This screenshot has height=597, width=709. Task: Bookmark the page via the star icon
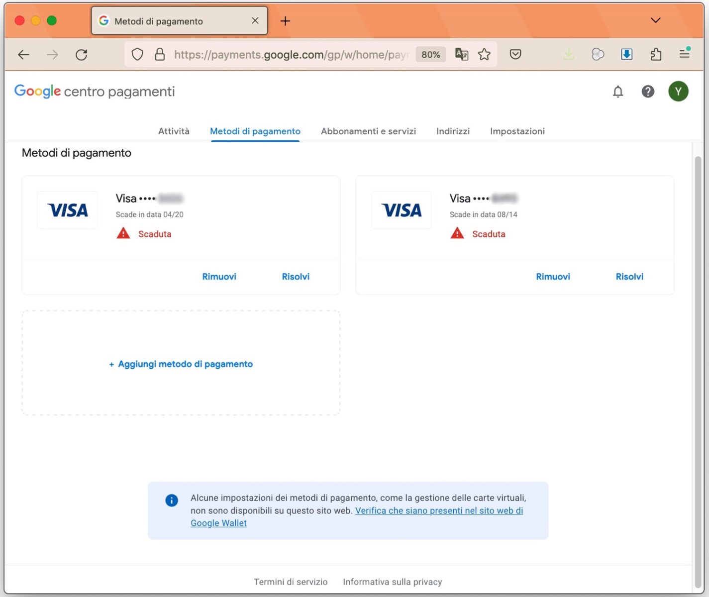click(x=484, y=54)
